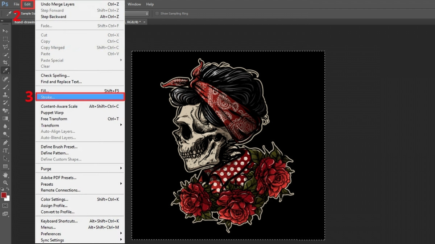The image size is (435, 244).
Task: Open the Sample dropdown in options bar
Action: [x=136, y=13]
